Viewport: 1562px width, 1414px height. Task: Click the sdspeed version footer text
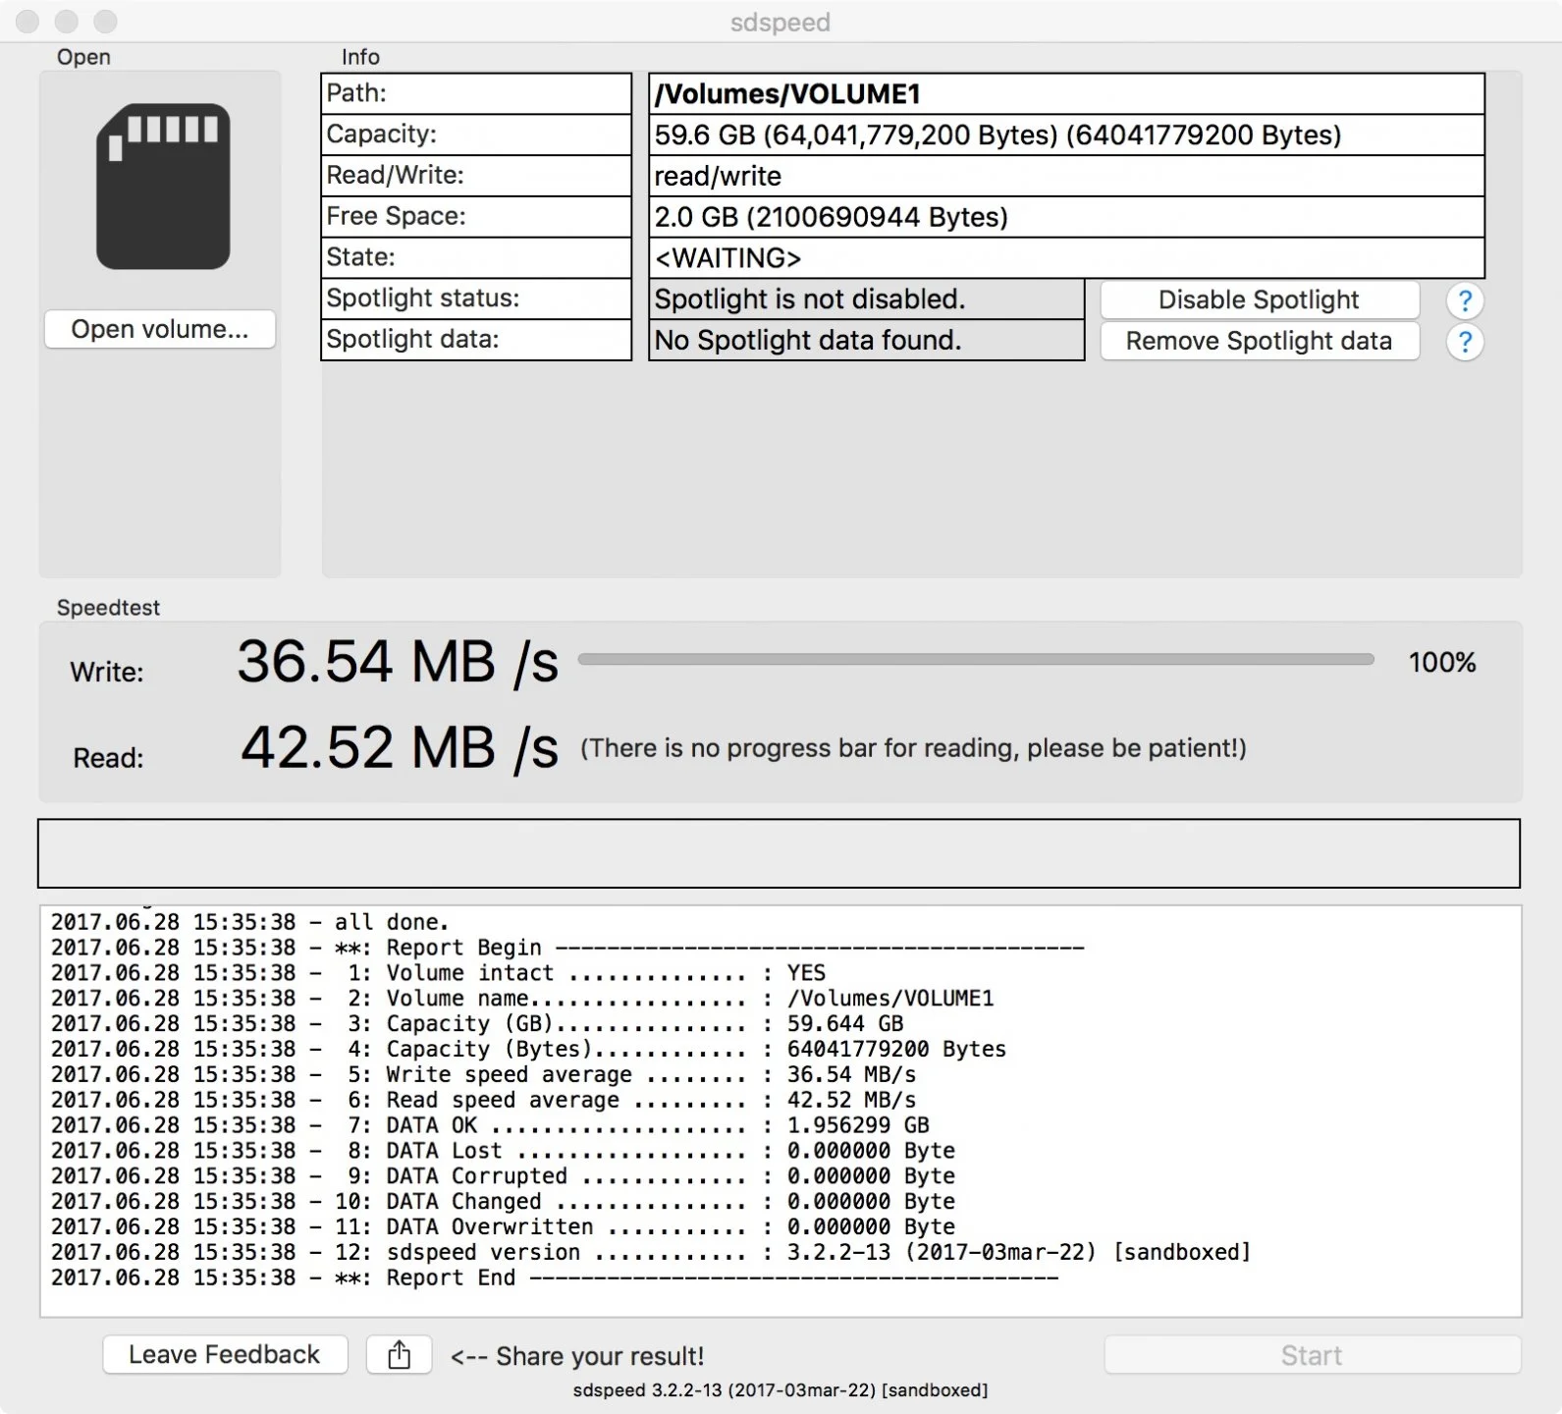781,1390
